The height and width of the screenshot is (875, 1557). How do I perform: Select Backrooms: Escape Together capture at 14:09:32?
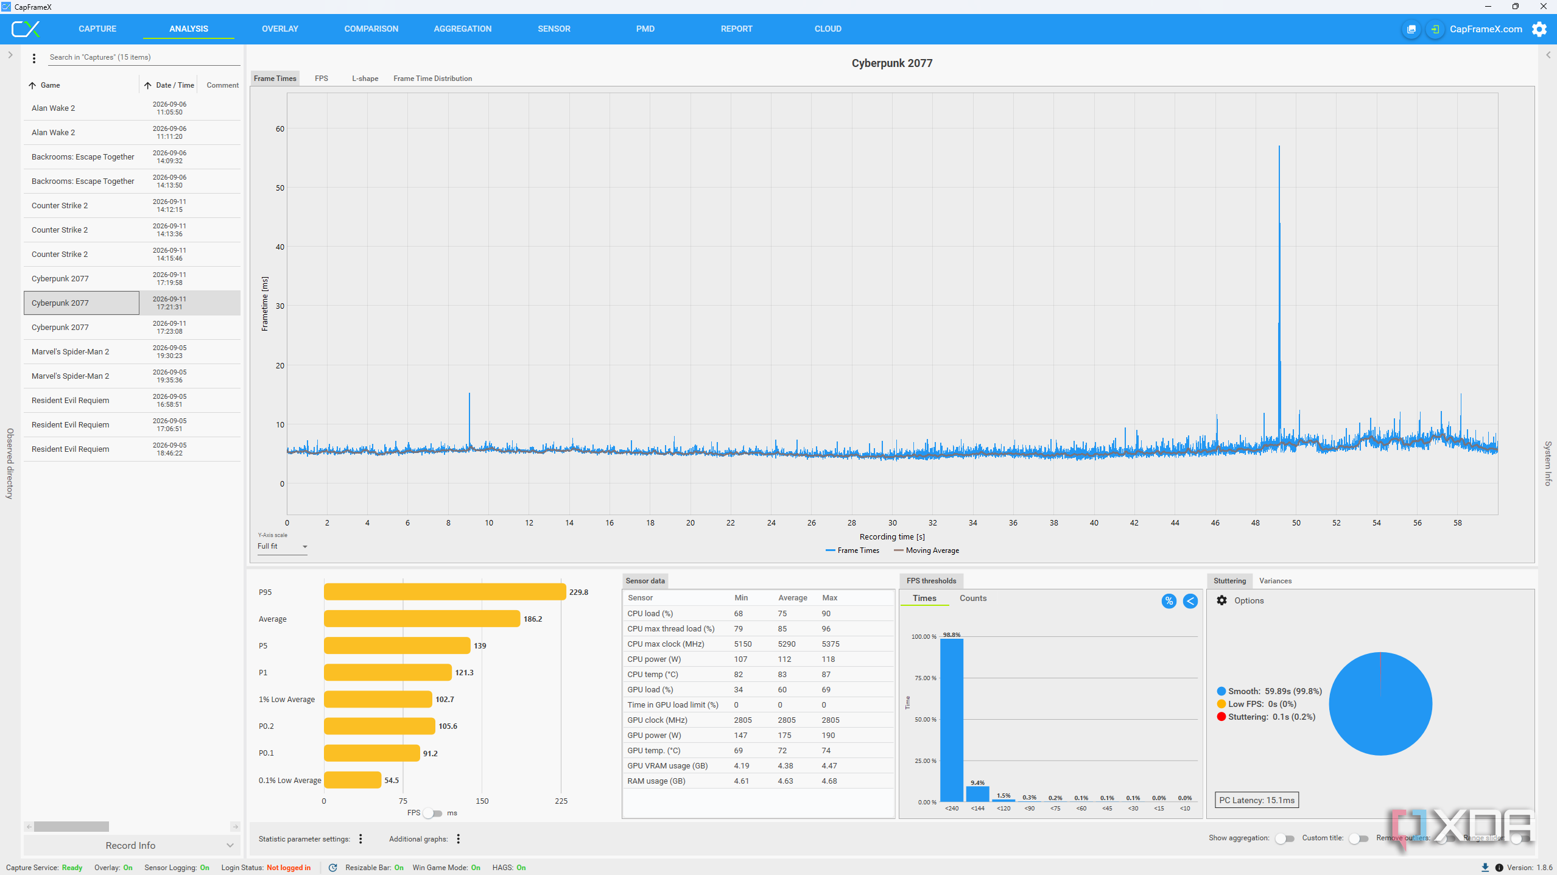pos(132,157)
